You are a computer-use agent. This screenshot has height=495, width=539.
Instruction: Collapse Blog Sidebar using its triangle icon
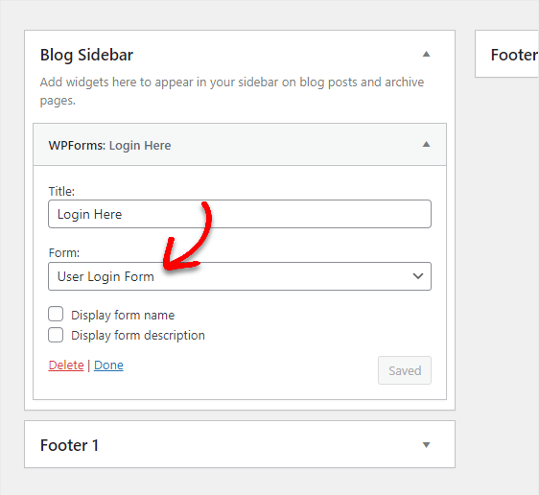click(426, 55)
